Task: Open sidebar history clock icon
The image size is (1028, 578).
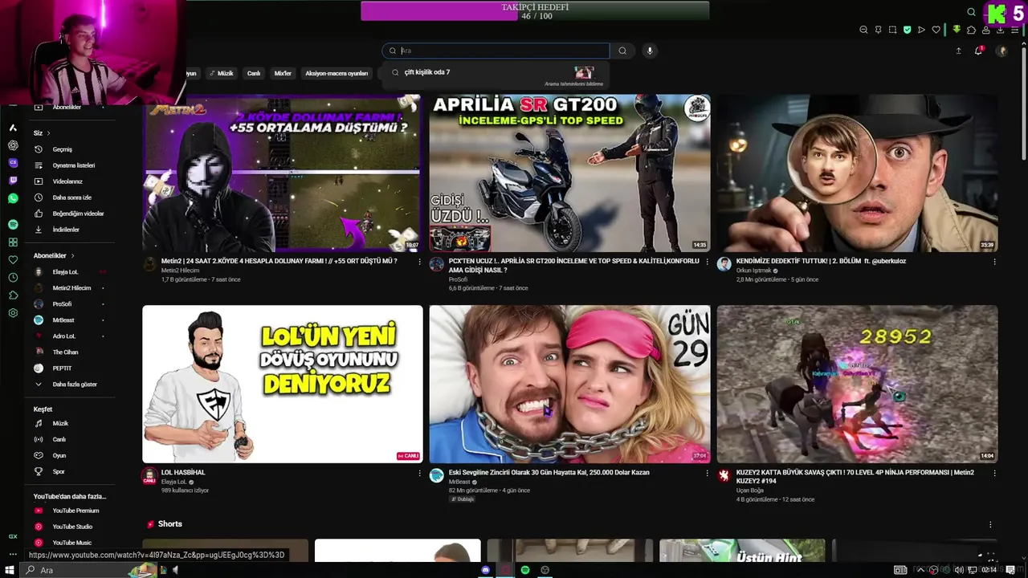Action: [x=13, y=278]
